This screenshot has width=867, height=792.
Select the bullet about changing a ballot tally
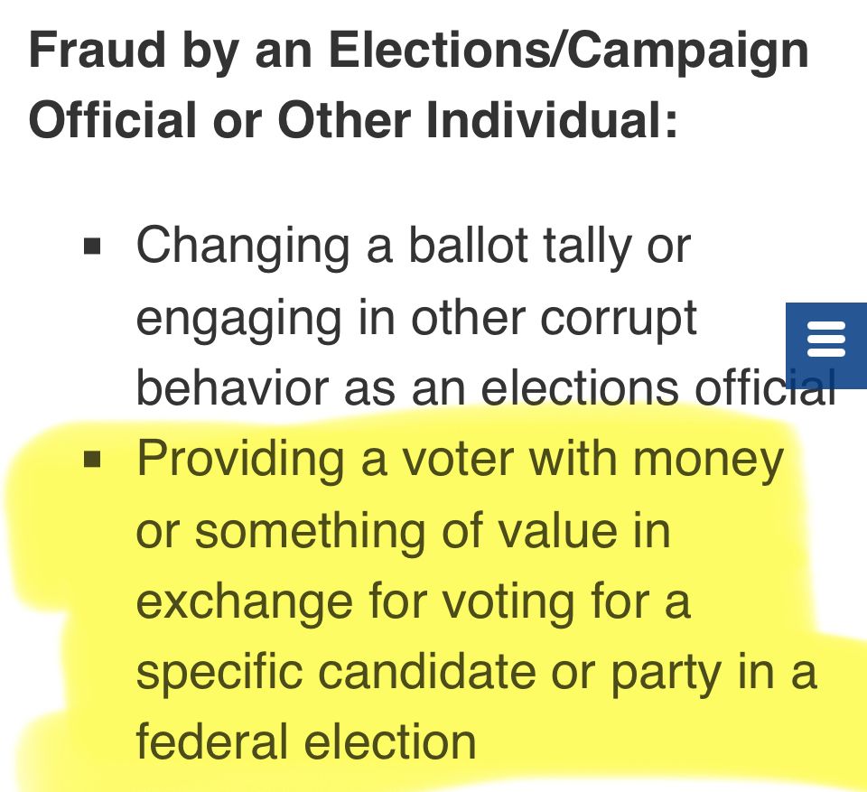pos(412,316)
